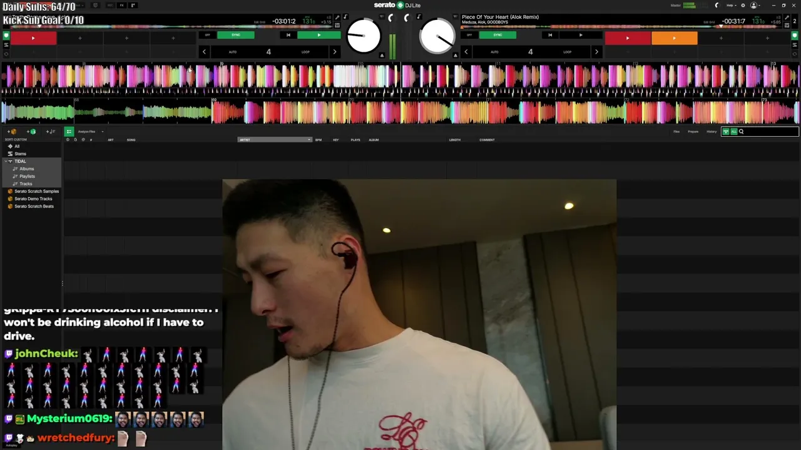The image size is (801, 450).
Task: Play the left deck with the green play button
Action: 319,35
